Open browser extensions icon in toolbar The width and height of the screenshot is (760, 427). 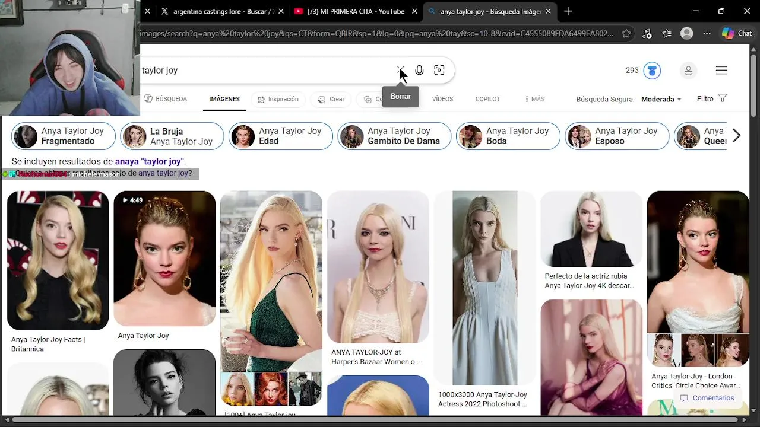tap(647, 34)
